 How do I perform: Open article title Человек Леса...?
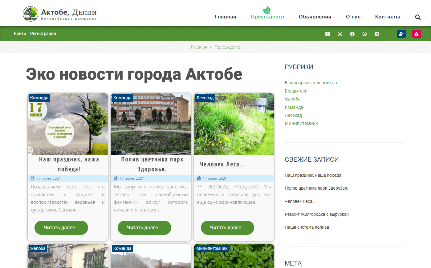click(x=222, y=164)
